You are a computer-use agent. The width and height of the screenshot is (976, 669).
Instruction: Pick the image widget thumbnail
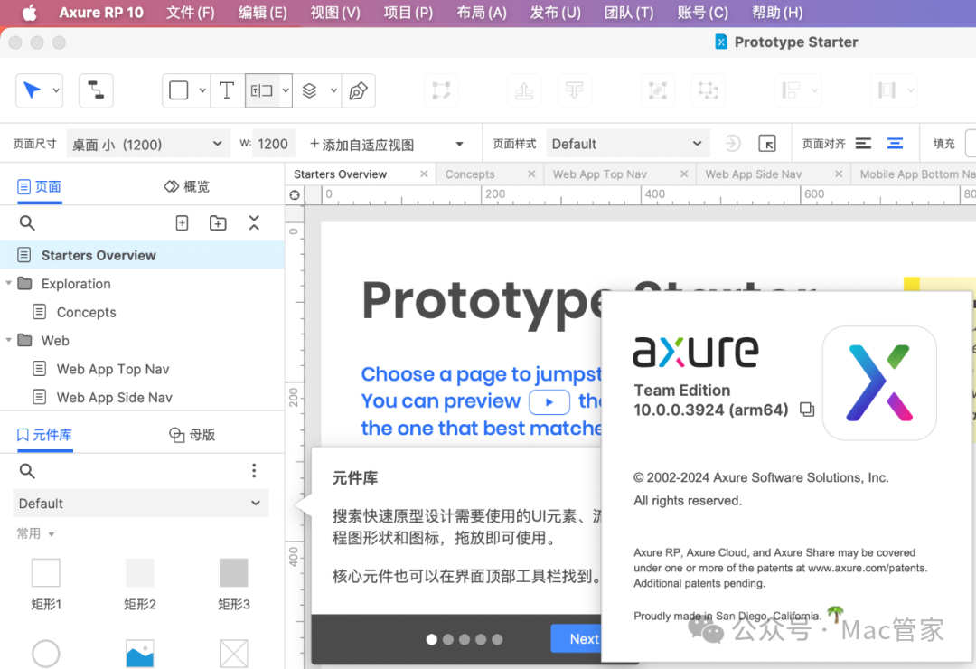140,654
